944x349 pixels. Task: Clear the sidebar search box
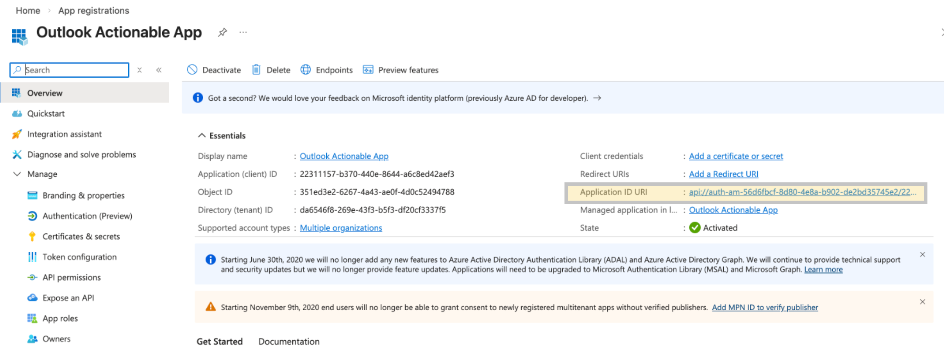pyautogui.click(x=140, y=70)
